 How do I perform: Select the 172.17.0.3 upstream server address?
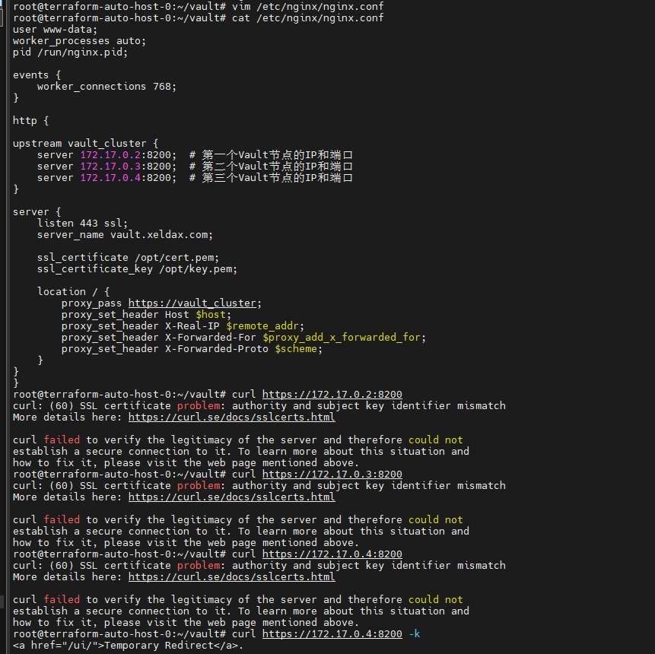pos(110,167)
